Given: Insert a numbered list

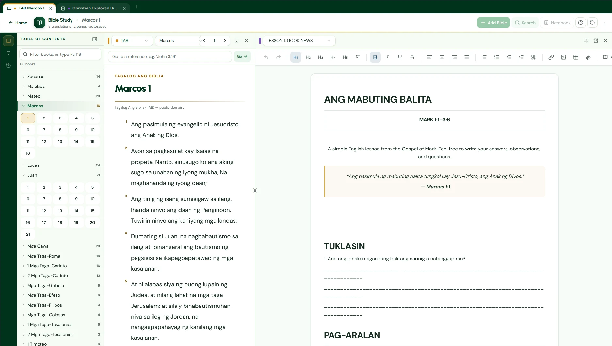Looking at the screenshot, I should point(496,57).
